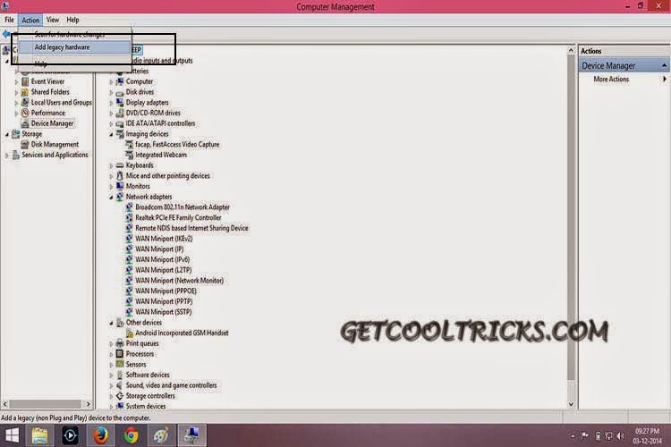Screen dimensions: 671x447
Task: Click scroll down arrow of device list
Action: coord(571,404)
